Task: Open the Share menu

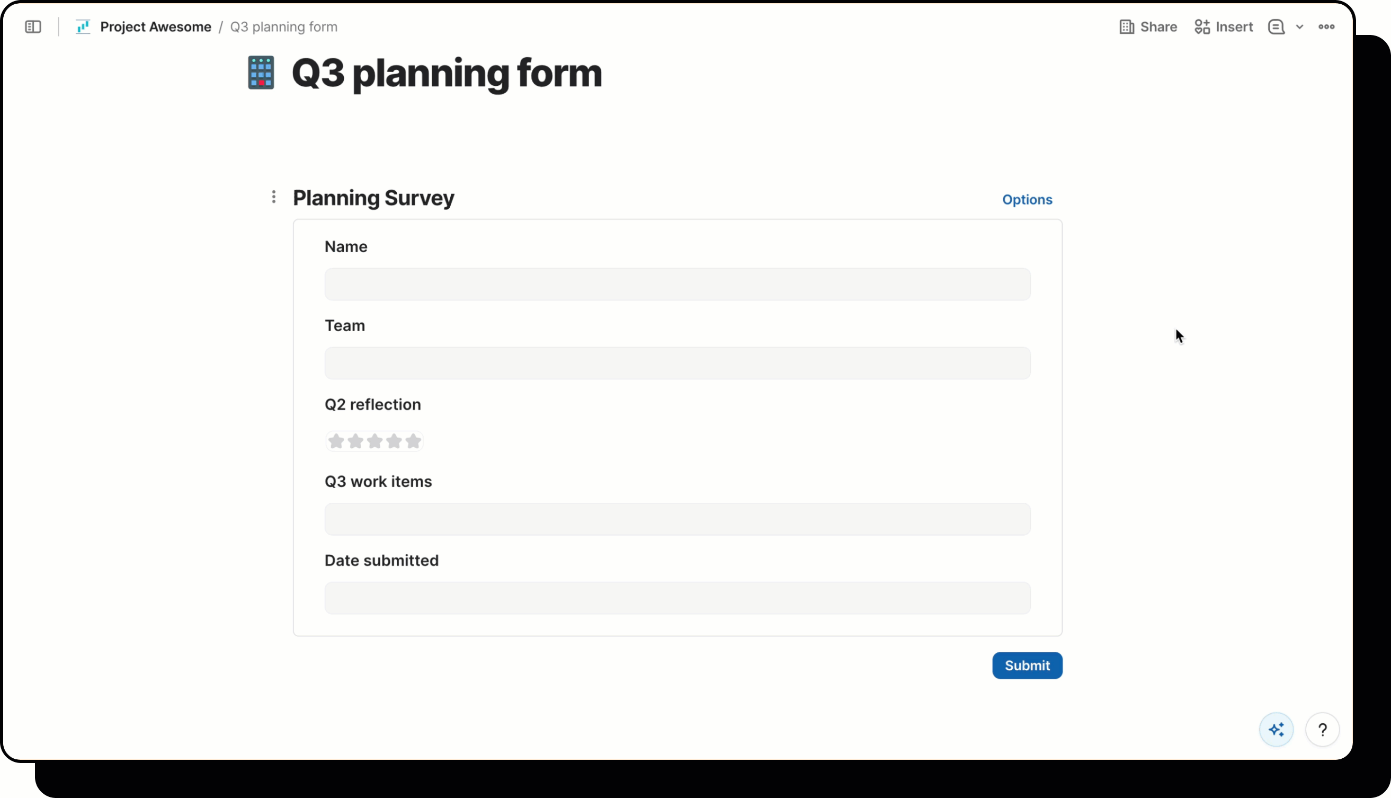Action: tap(1148, 27)
